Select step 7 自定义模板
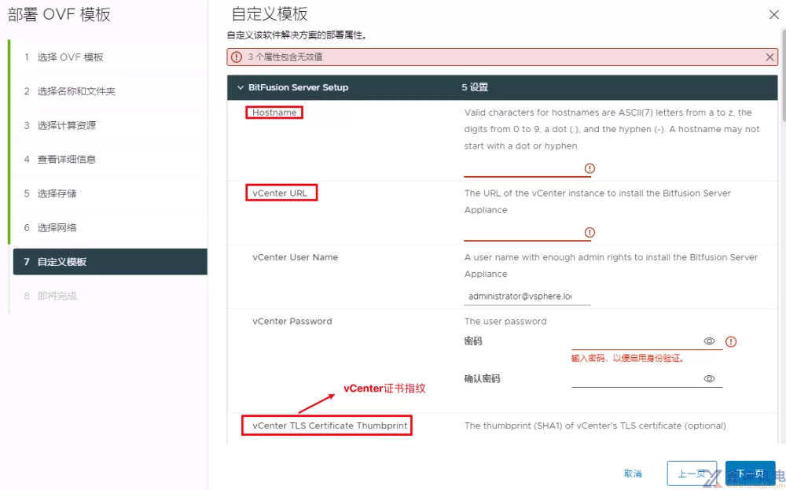This screenshot has height=490, width=786. tap(110, 262)
